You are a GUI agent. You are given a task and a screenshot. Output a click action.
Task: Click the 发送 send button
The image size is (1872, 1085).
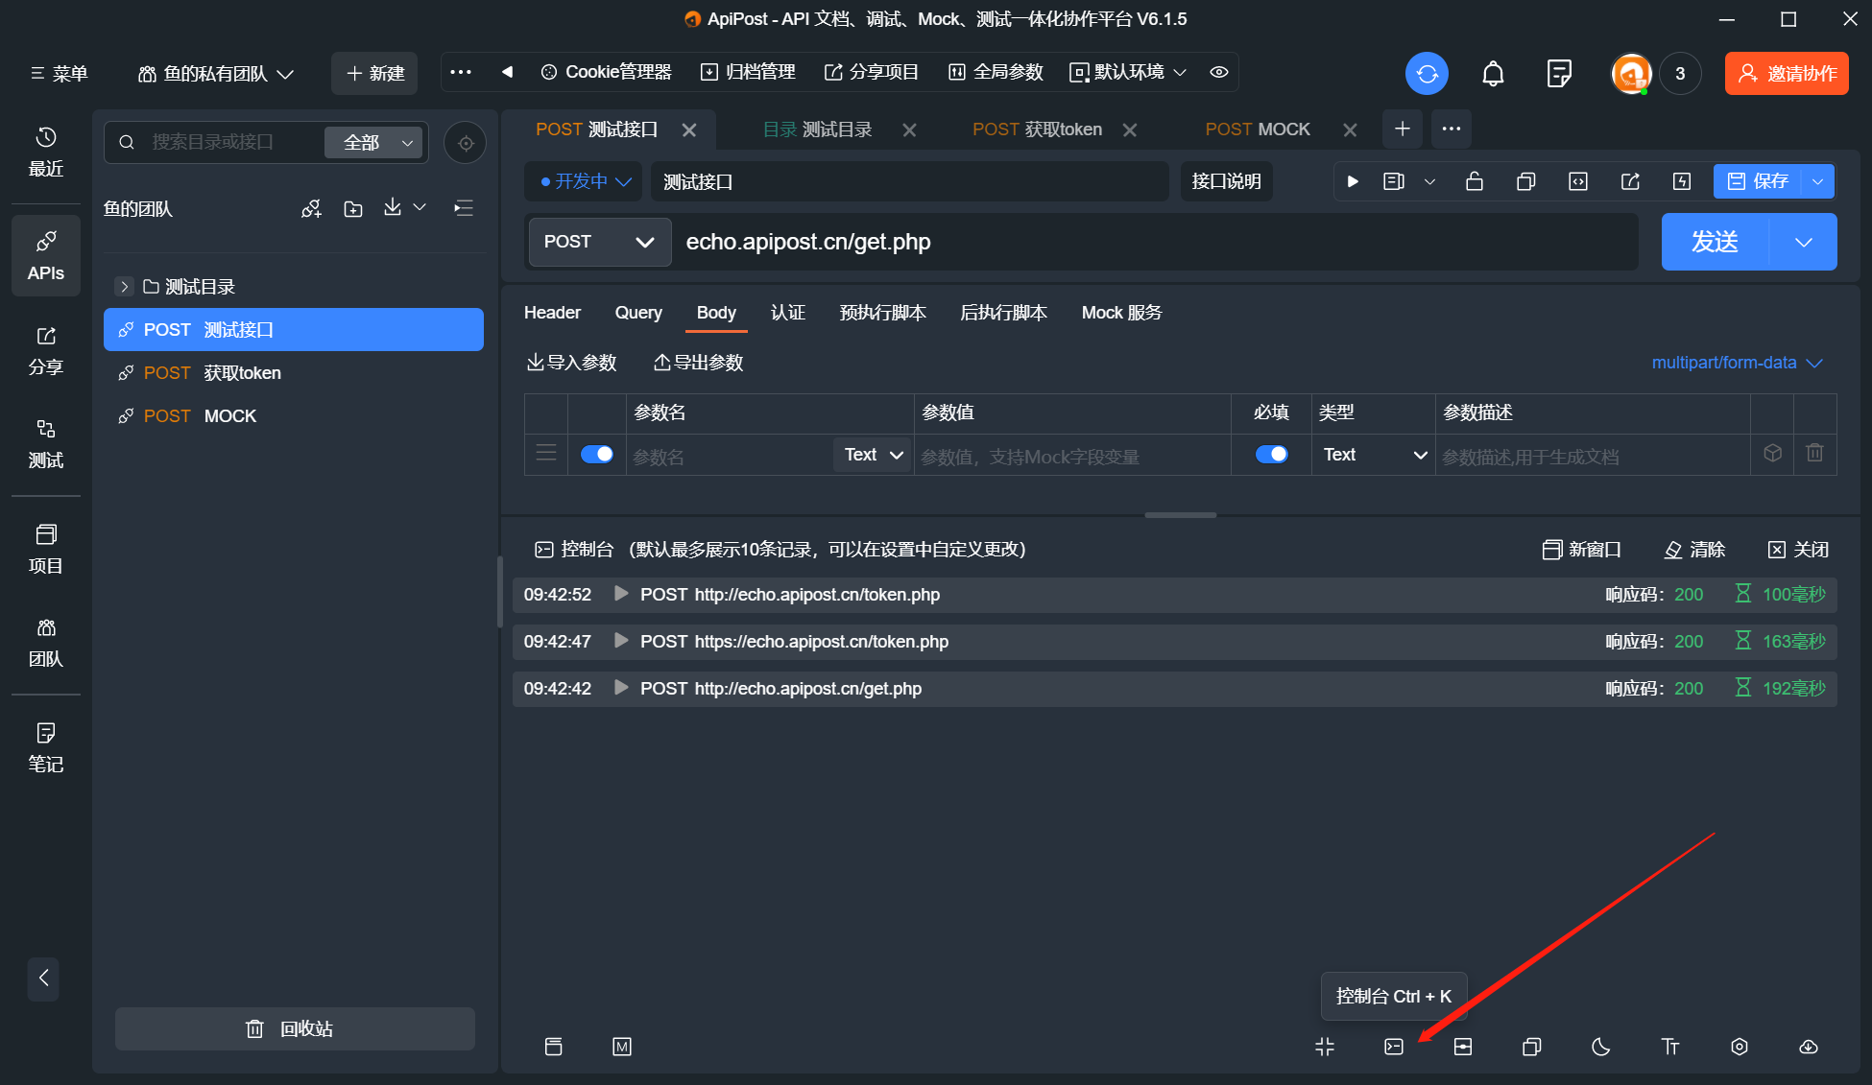click(x=1715, y=242)
